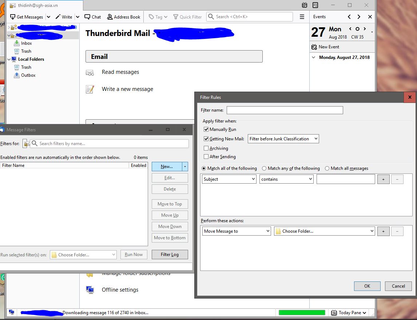
Task: Open the contains operator dropdown
Action: (286, 179)
